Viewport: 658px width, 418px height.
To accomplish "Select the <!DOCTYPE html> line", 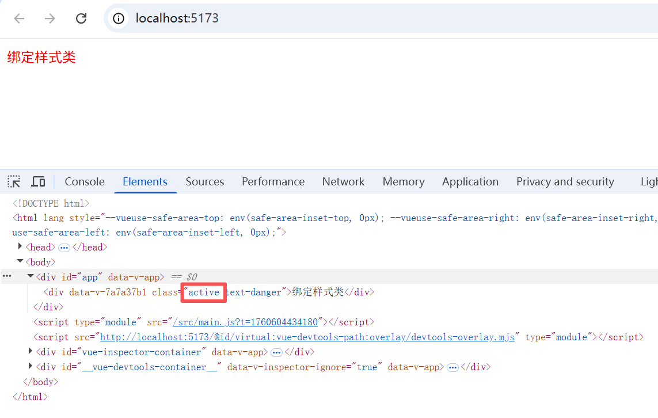I will click(51, 204).
